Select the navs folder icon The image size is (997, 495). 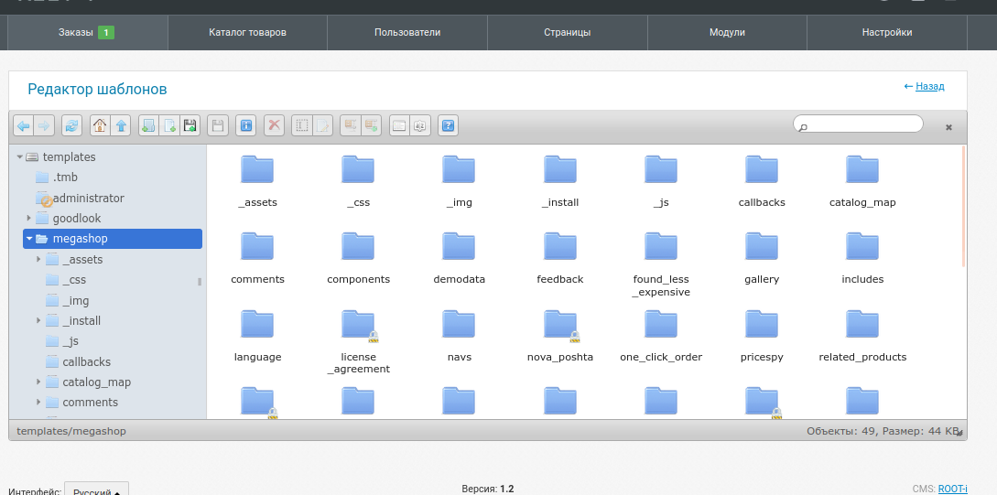click(459, 326)
